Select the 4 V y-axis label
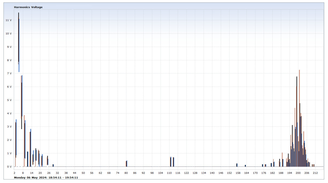This screenshot has width=328, height=183. pyautogui.click(x=9, y=113)
